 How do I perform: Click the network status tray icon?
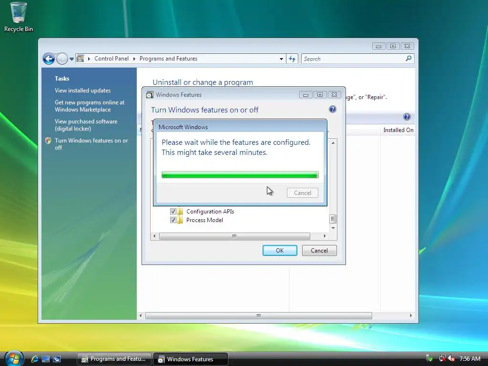click(x=442, y=358)
